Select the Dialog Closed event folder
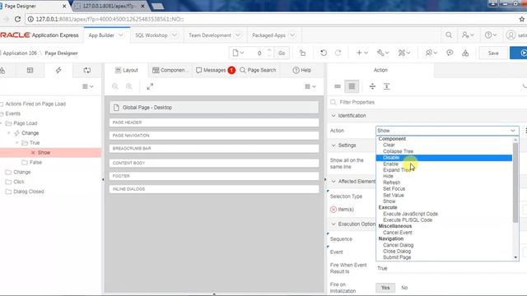This screenshot has height=296, width=527. click(29, 192)
